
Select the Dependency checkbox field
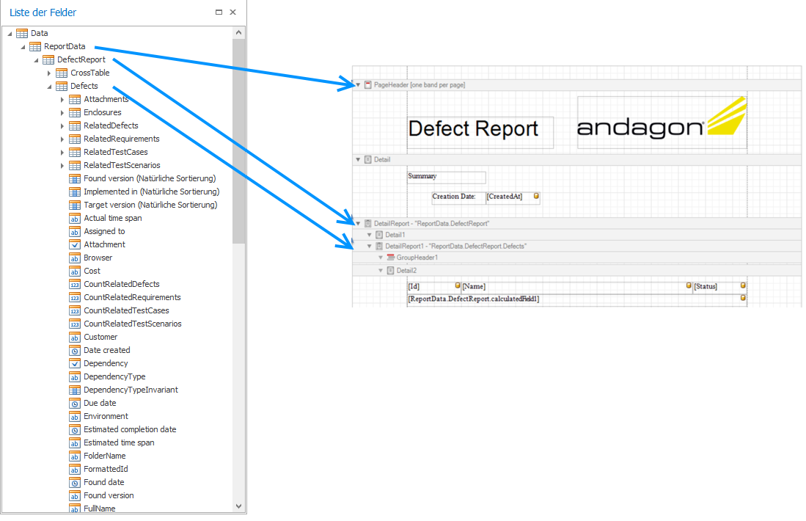[106, 363]
